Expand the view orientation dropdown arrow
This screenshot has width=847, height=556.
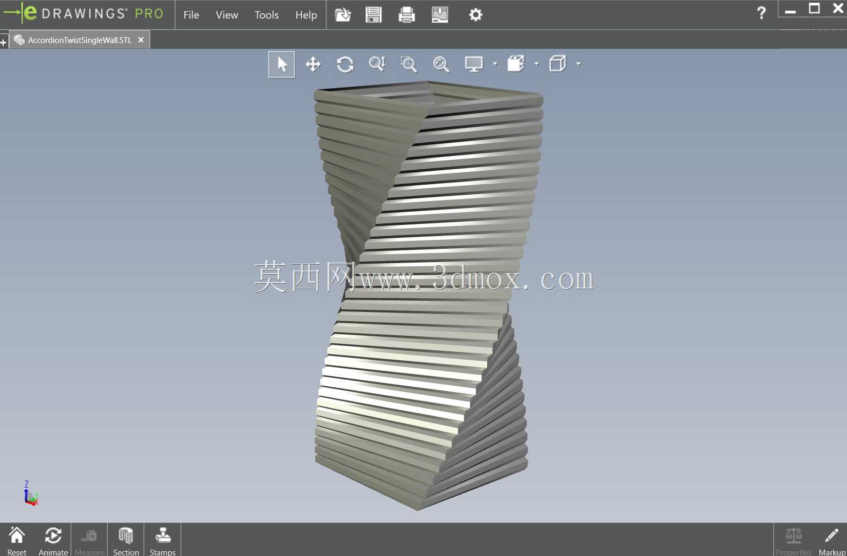578,64
